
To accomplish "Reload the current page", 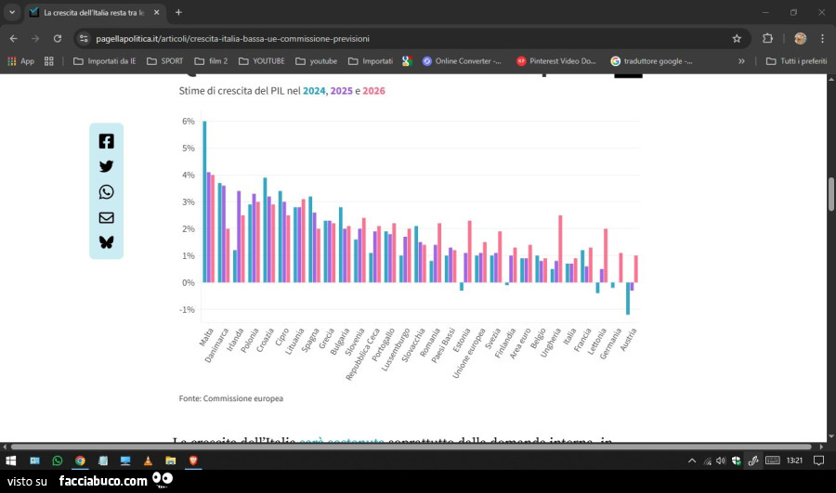I will pyautogui.click(x=58, y=39).
